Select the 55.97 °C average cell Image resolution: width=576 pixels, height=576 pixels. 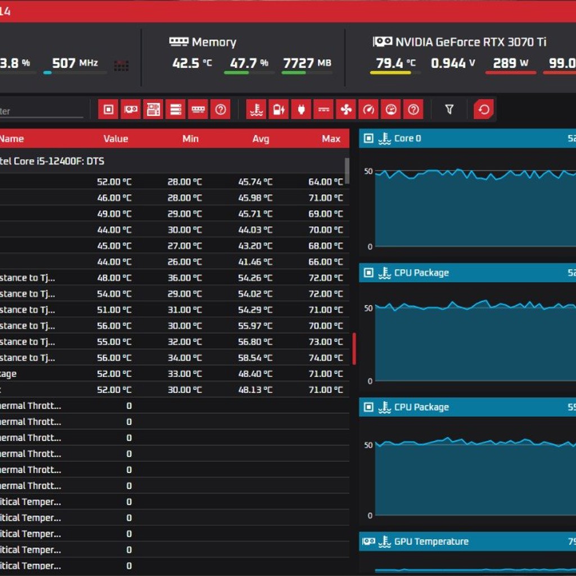coord(255,326)
